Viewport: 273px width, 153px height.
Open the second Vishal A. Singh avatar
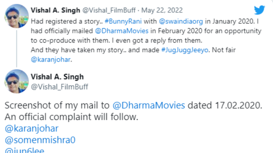click(x=17, y=81)
